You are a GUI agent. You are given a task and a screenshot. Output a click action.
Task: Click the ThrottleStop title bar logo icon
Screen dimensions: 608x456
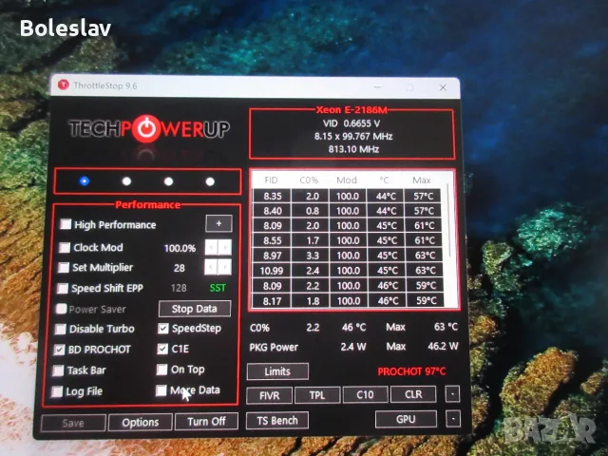pos(64,85)
